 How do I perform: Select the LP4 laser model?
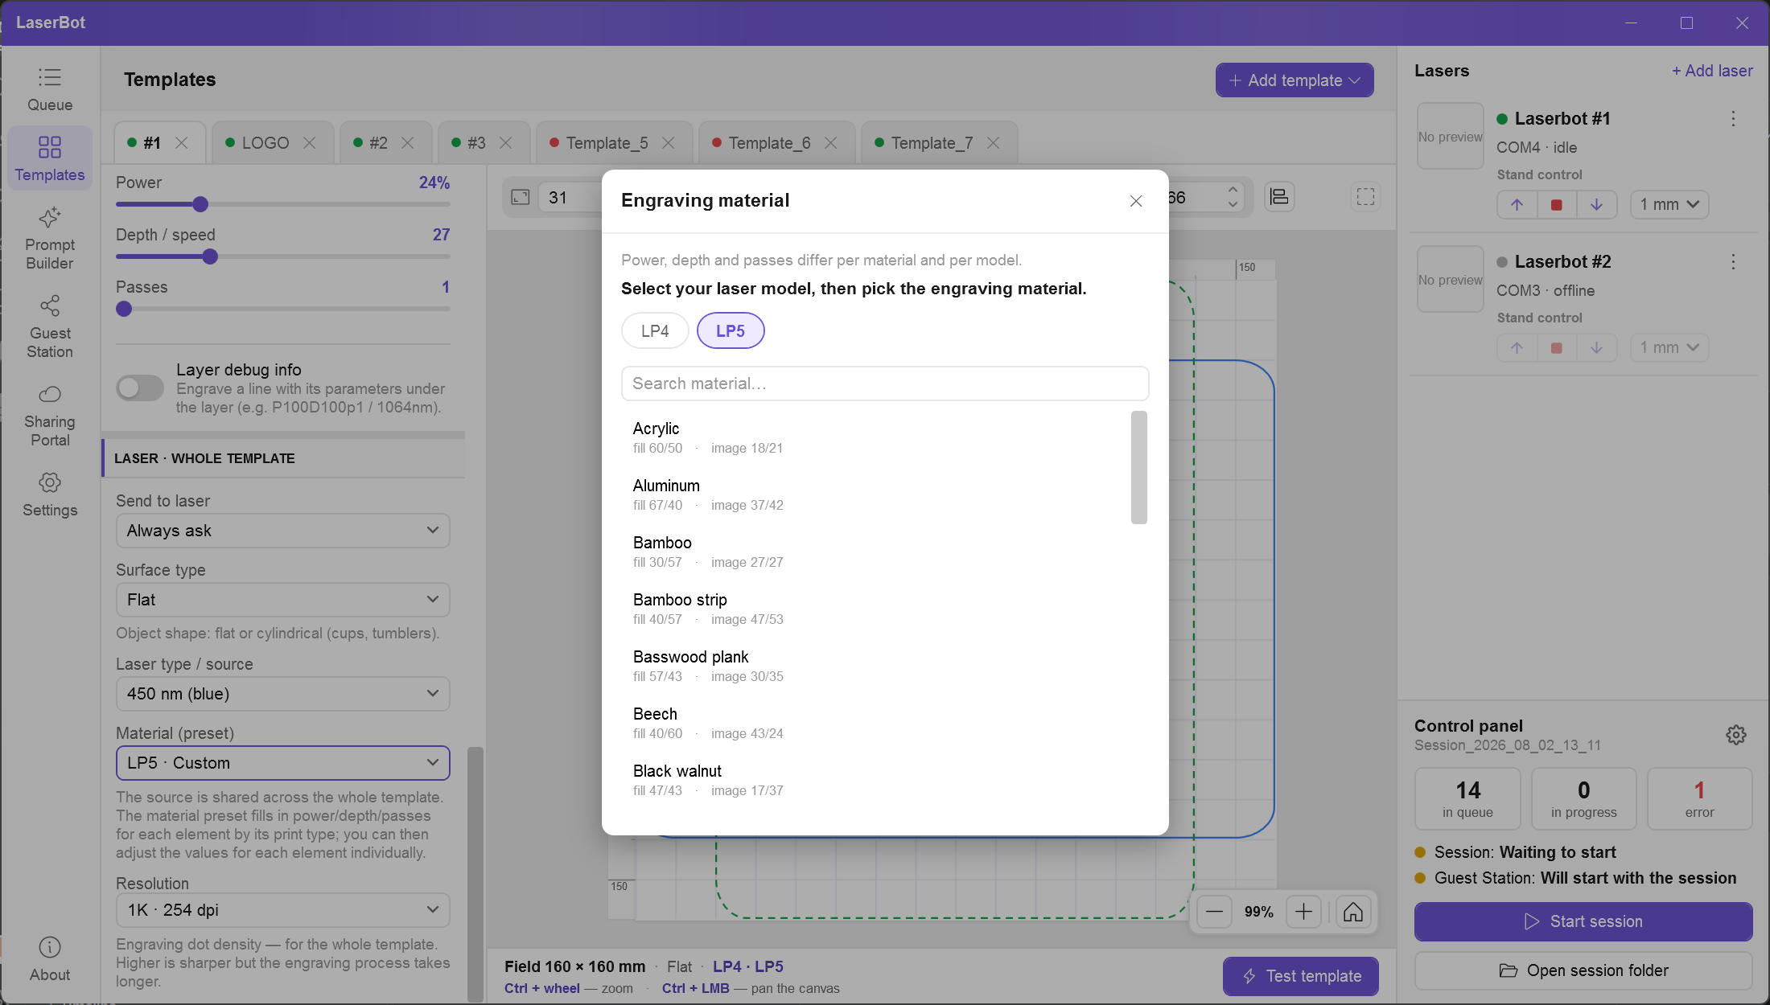655,330
